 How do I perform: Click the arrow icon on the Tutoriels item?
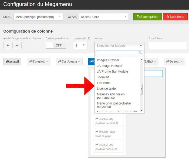tap(31, 62)
